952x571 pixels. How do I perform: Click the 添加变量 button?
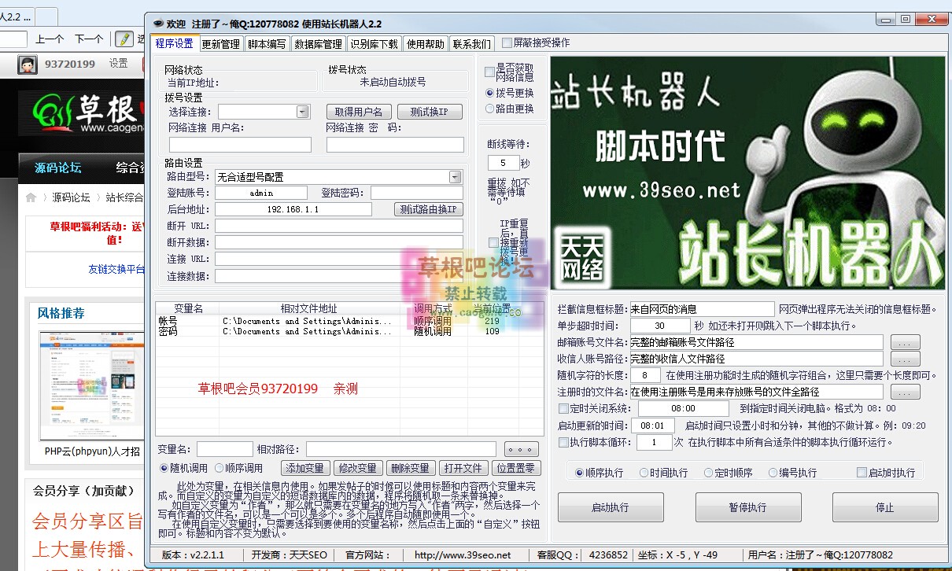(x=304, y=469)
